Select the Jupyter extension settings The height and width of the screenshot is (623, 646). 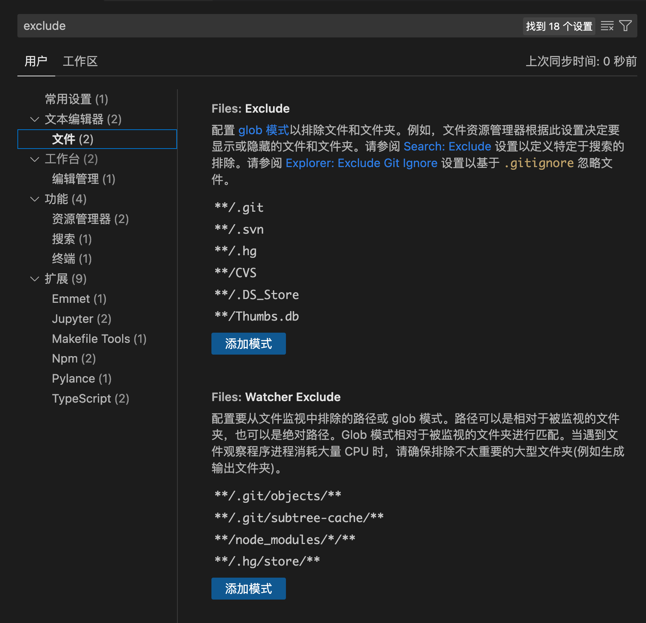pos(81,318)
